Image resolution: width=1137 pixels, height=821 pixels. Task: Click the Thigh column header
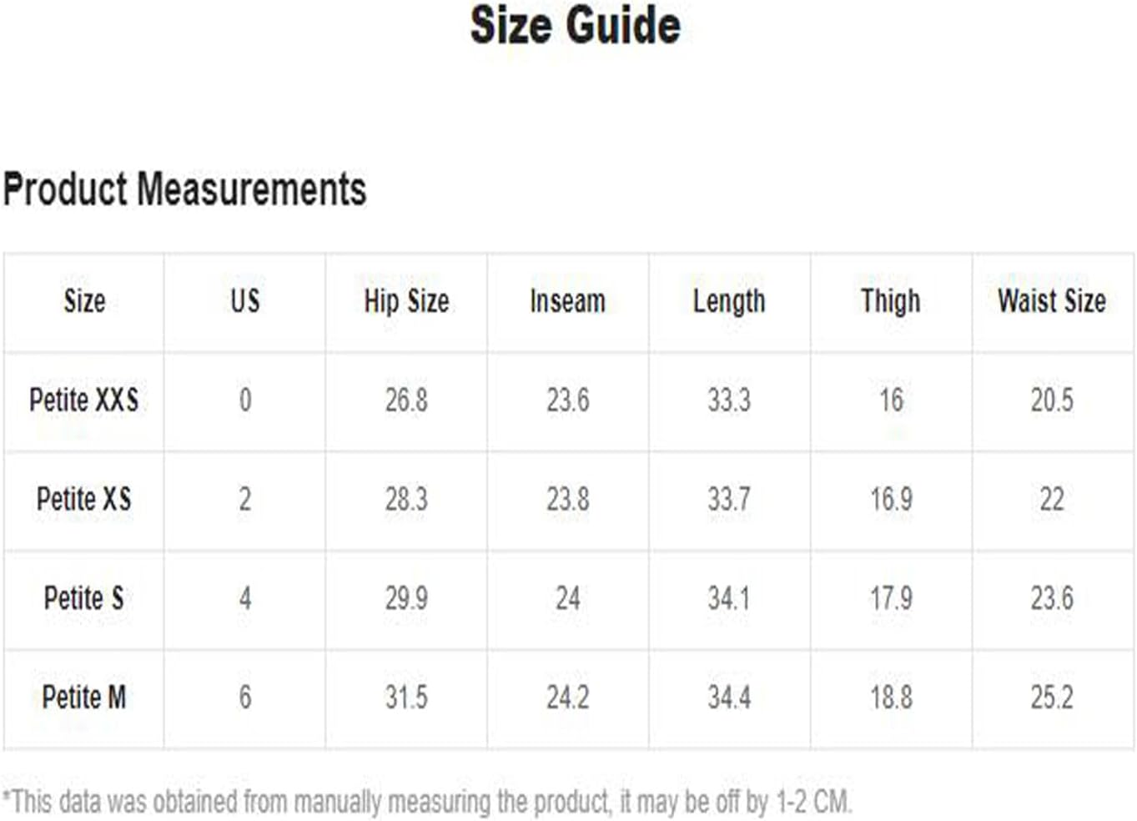[x=890, y=301]
